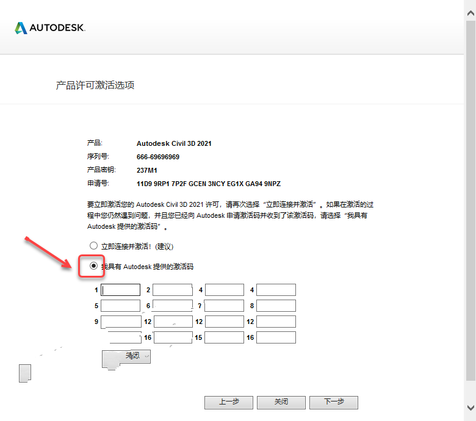
Task: Select the 我具有 Autodesk 提供的激活码 radio button
Action: click(x=93, y=266)
